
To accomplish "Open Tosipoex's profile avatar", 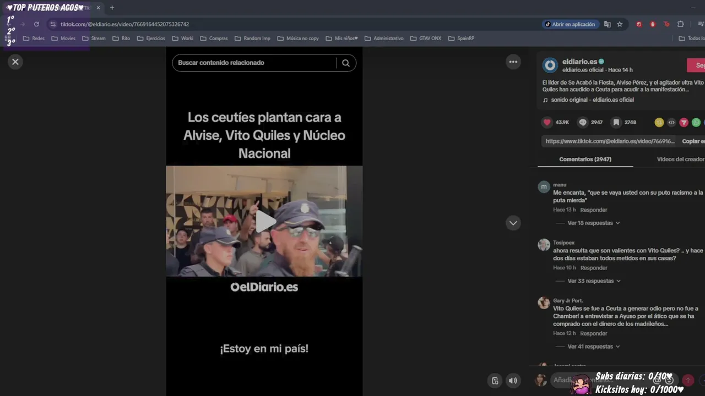I will (x=544, y=245).
